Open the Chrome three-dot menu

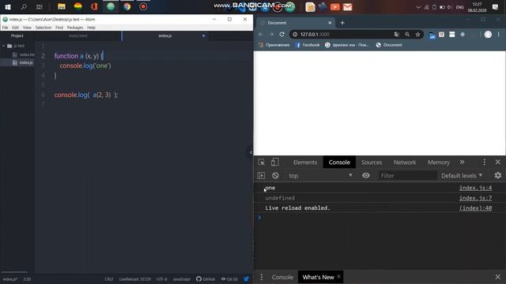(x=499, y=35)
